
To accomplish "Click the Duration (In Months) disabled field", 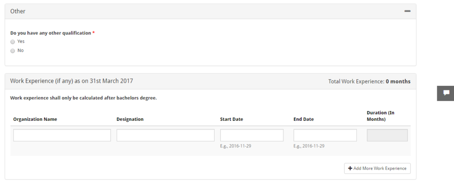I will pos(387,135).
